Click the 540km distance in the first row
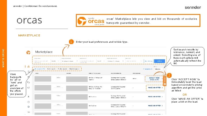 coord(58,78)
